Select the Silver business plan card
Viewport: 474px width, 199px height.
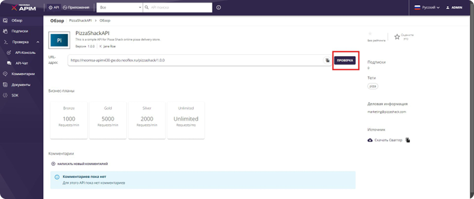coord(147,120)
